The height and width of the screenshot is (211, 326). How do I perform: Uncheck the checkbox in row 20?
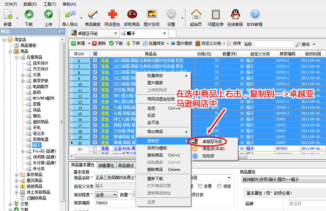(x=95, y=143)
